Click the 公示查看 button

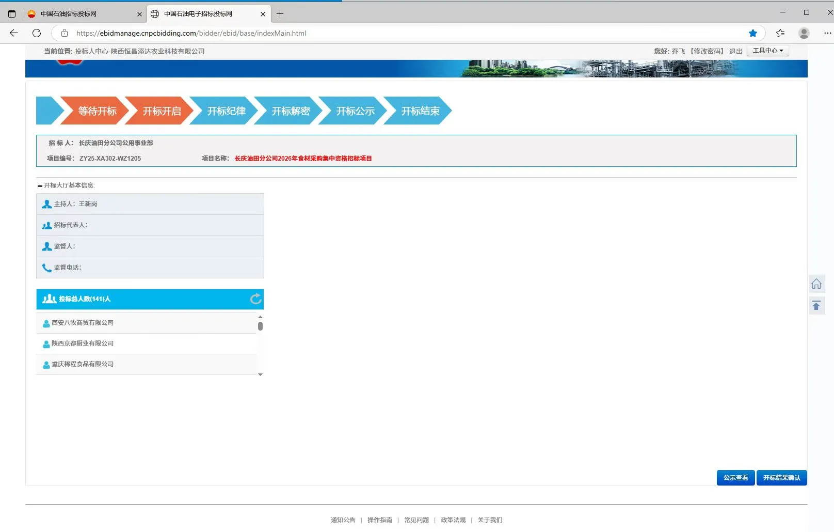coord(735,478)
